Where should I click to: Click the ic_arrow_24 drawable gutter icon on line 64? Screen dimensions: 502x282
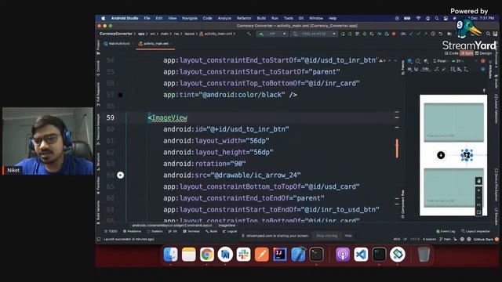point(120,175)
